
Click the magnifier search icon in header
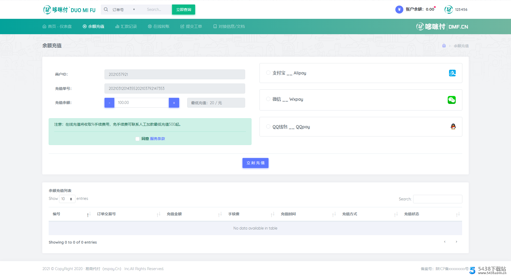pyautogui.click(x=106, y=10)
